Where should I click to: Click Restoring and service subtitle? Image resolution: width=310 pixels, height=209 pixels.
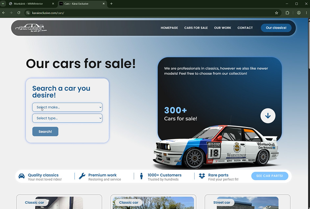pyautogui.click(x=105, y=179)
